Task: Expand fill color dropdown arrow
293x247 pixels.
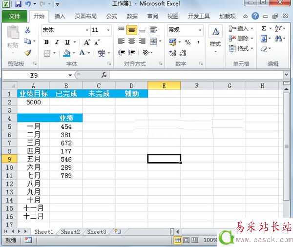Action: click(74, 53)
